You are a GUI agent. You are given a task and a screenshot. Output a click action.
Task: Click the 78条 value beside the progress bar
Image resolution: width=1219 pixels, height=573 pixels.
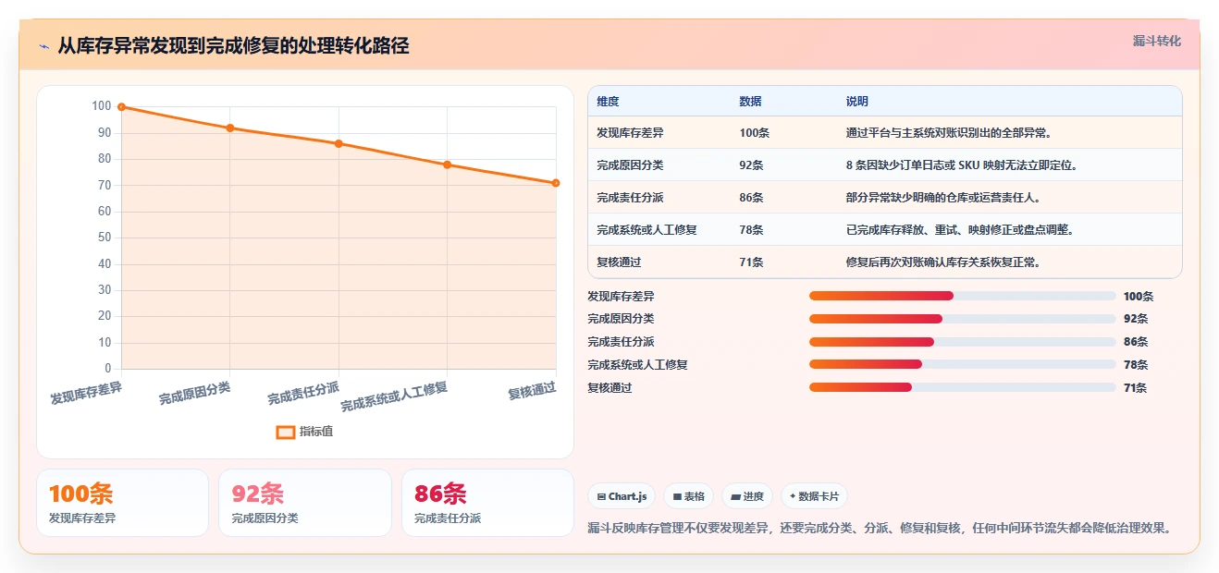tap(1136, 365)
